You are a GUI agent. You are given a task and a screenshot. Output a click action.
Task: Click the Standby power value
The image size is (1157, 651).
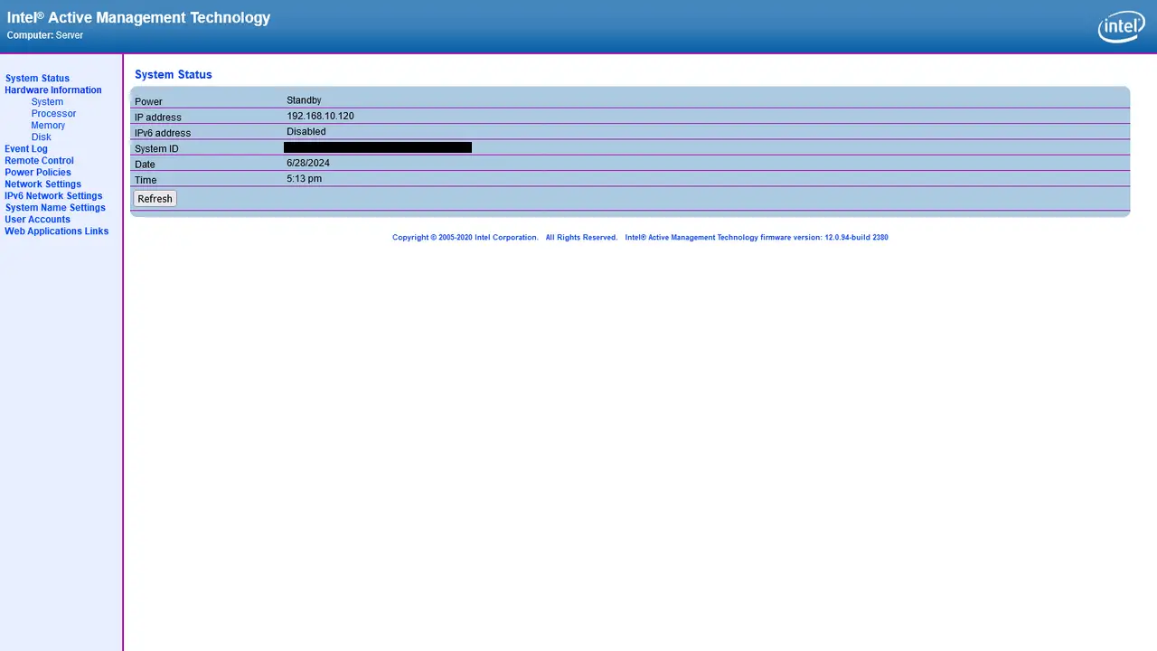pos(304,100)
